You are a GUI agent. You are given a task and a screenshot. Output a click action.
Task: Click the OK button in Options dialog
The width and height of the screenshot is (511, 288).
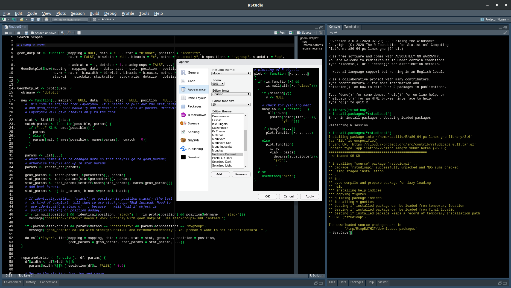[267, 196]
